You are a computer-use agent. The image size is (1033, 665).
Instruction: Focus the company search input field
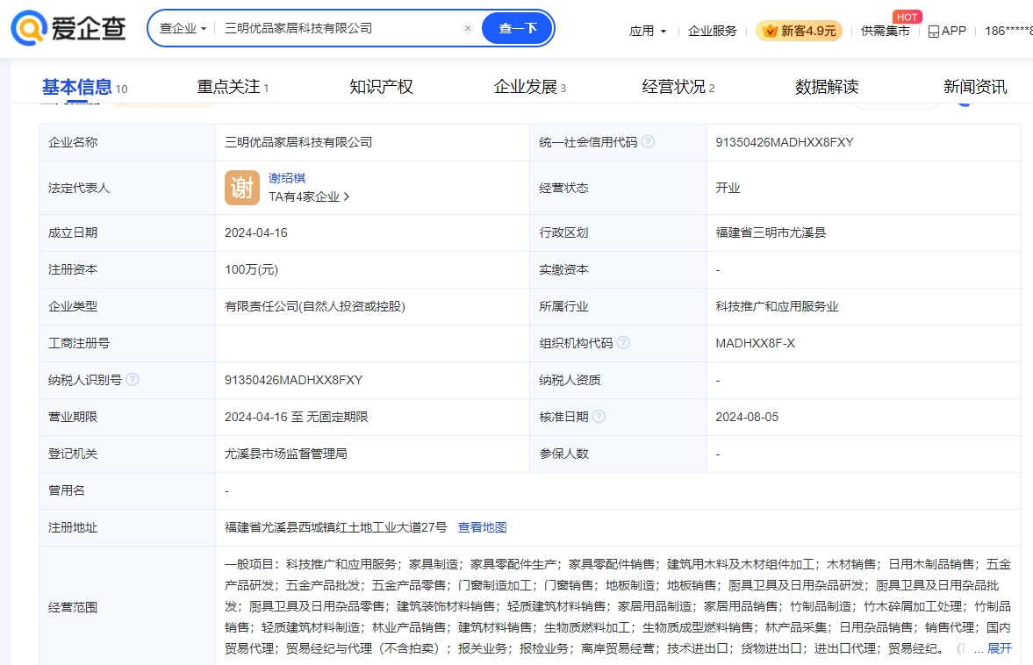click(x=340, y=28)
